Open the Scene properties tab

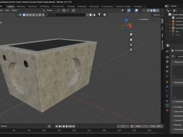(x=167, y=71)
